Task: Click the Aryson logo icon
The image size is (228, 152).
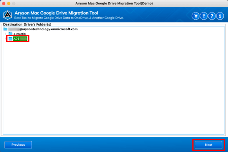Action: pos(7,15)
